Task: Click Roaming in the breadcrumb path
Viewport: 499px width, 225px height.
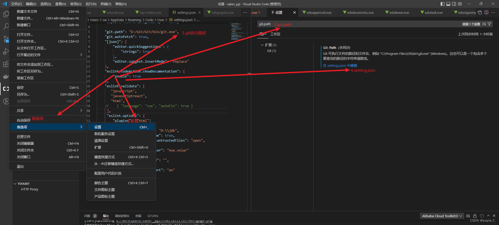Action: tap(135, 20)
